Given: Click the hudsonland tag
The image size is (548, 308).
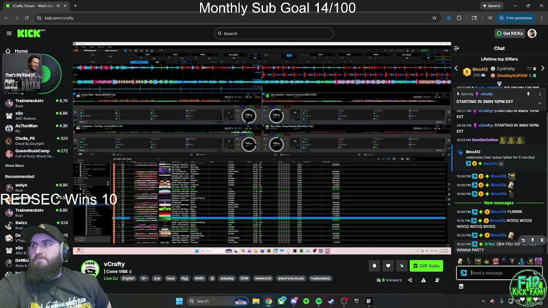Looking at the screenshot, I should coord(321,278).
